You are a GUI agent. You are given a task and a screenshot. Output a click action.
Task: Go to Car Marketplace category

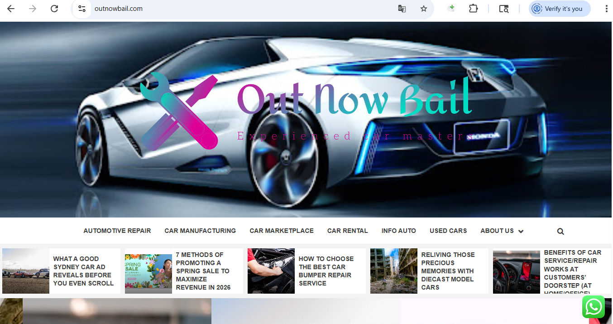[x=282, y=231]
